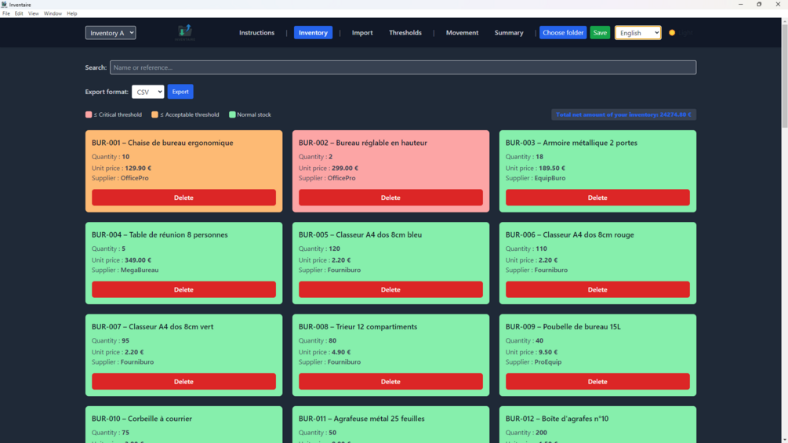The image size is (788, 443).
Task: Delete BUR-007 Classeur A4 vert
Action: click(x=183, y=381)
